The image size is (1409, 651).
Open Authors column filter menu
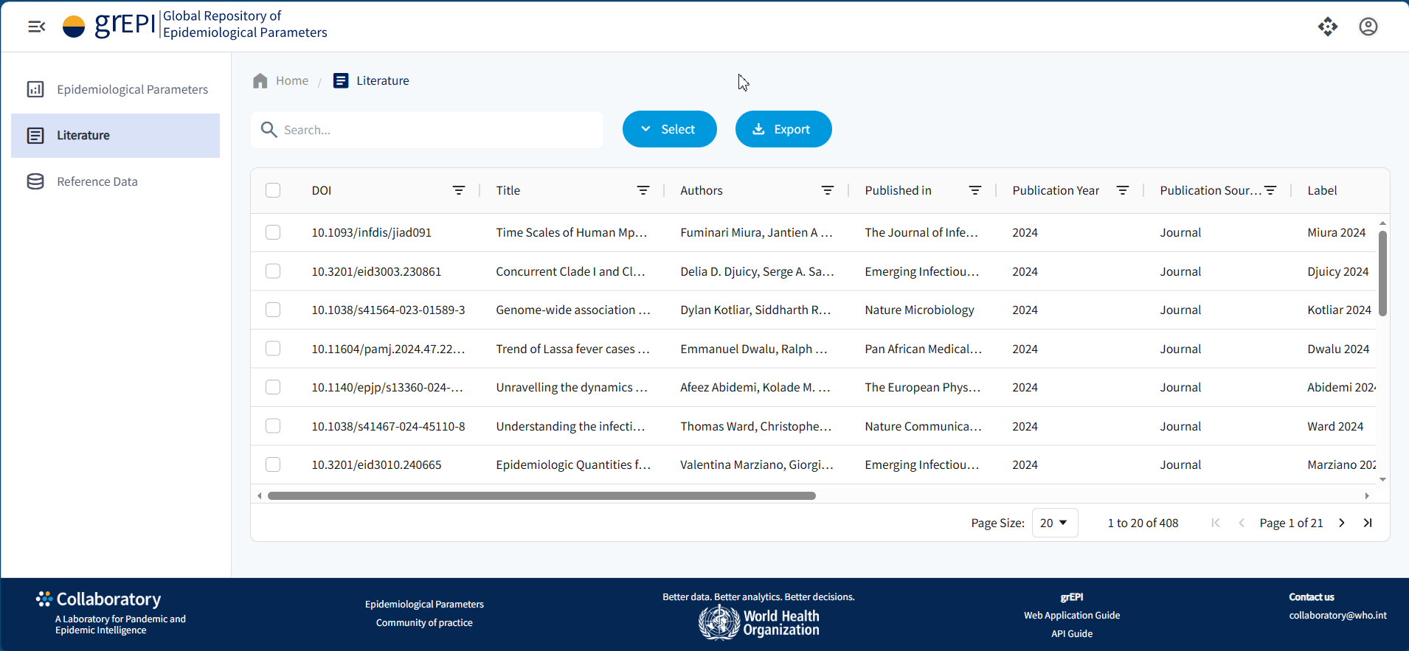827,190
